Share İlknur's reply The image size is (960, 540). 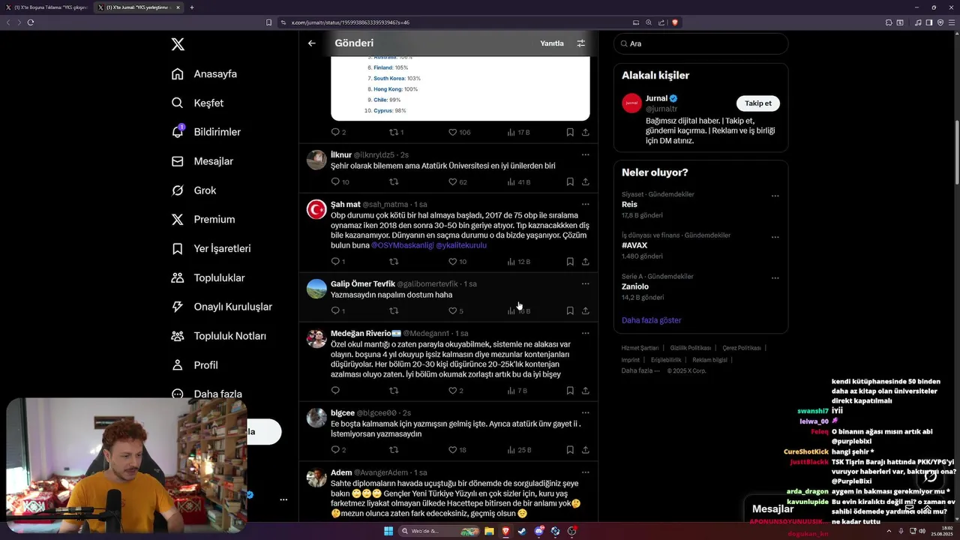click(586, 182)
